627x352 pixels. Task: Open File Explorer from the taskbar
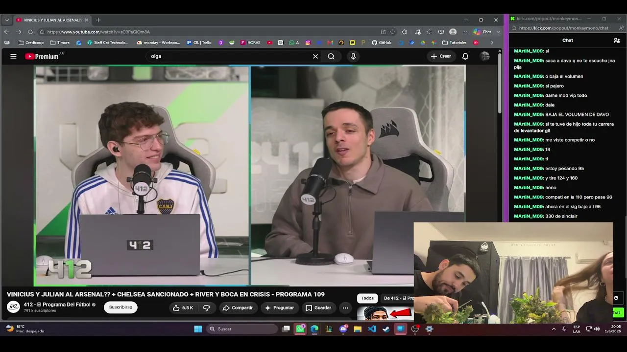(358, 329)
